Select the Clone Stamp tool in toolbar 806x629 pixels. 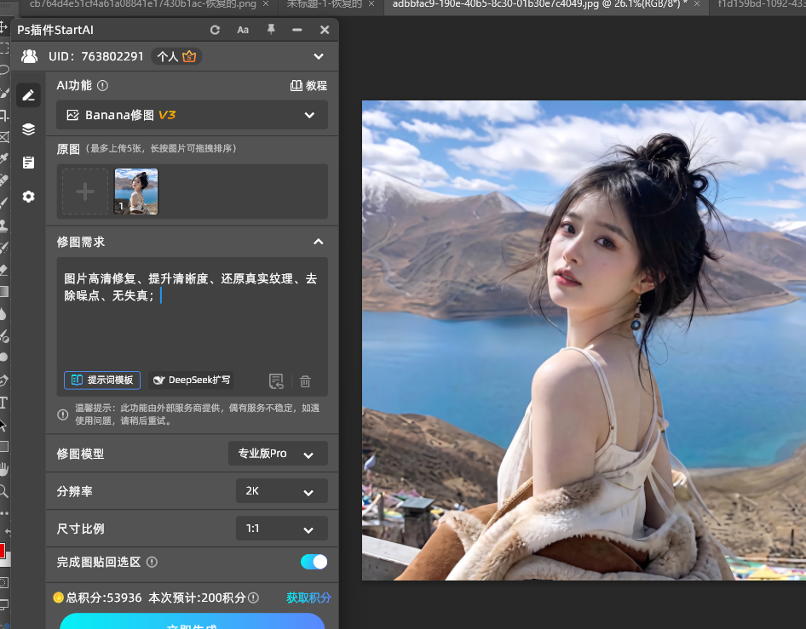tap(3, 225)
